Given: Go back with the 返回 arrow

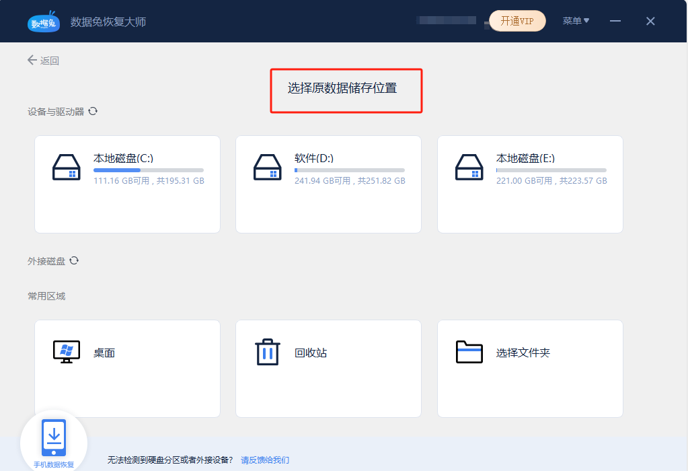Looking at the screenshot, I should 32,60.
